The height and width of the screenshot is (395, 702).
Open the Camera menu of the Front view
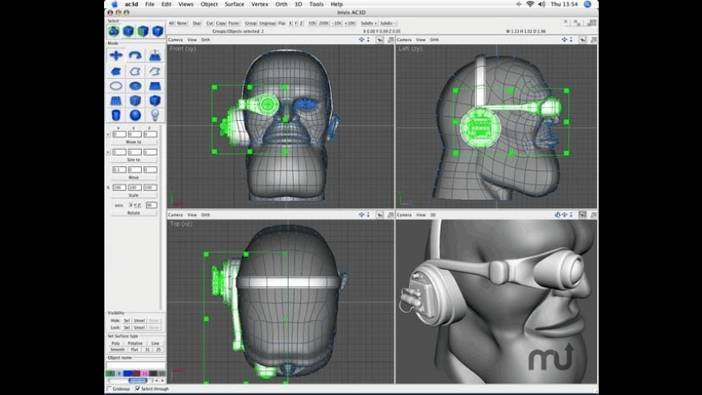coord(176,39)
